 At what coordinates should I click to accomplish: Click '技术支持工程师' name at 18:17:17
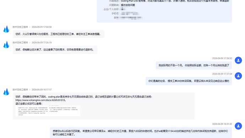[x=20, y=90]
